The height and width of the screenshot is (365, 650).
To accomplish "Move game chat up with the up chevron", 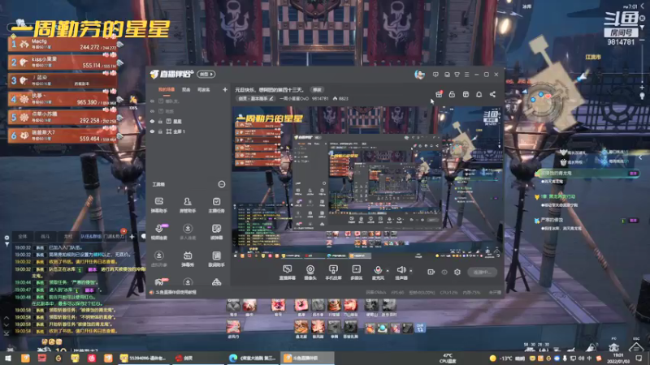I will point(6,318).
